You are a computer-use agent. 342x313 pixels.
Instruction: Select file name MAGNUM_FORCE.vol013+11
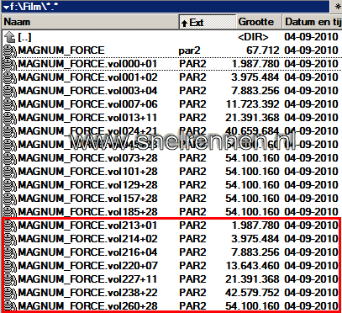click(87, 118)
